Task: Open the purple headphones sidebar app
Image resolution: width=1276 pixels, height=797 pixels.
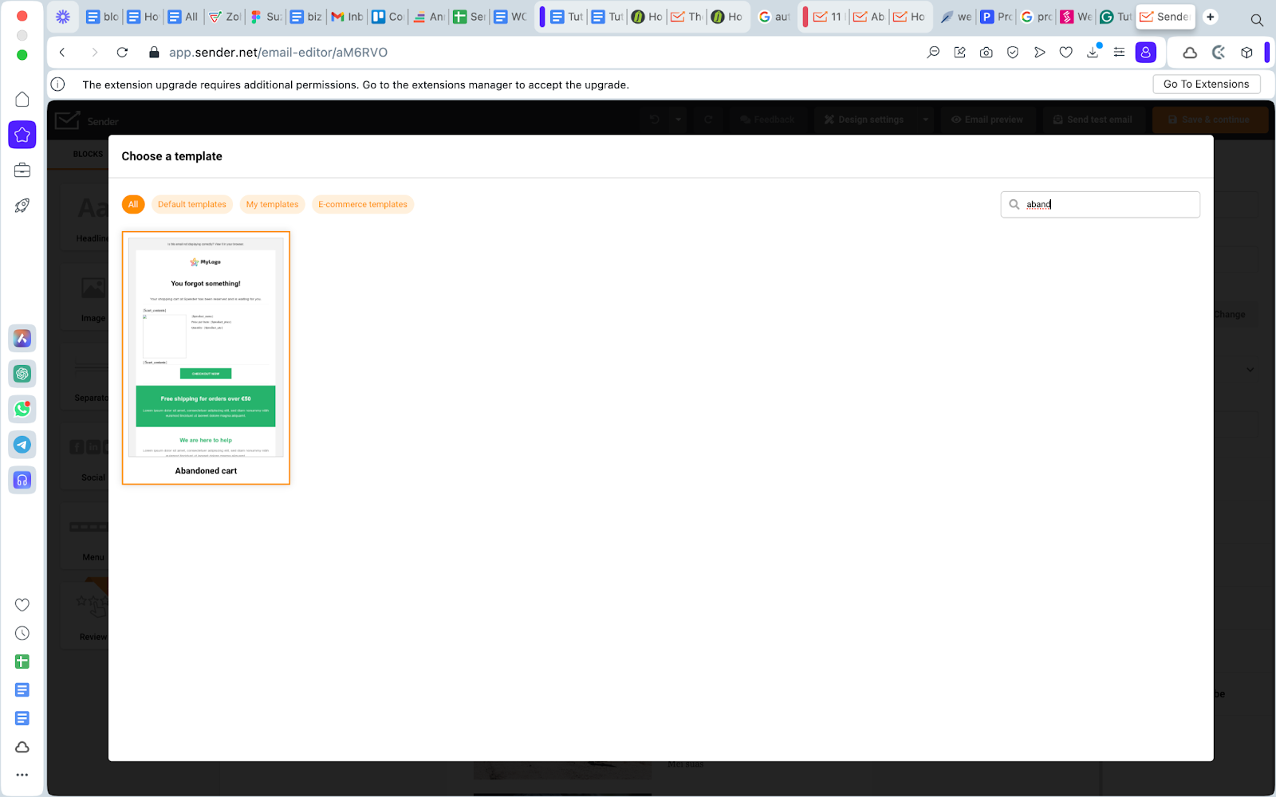Action: 22,480
